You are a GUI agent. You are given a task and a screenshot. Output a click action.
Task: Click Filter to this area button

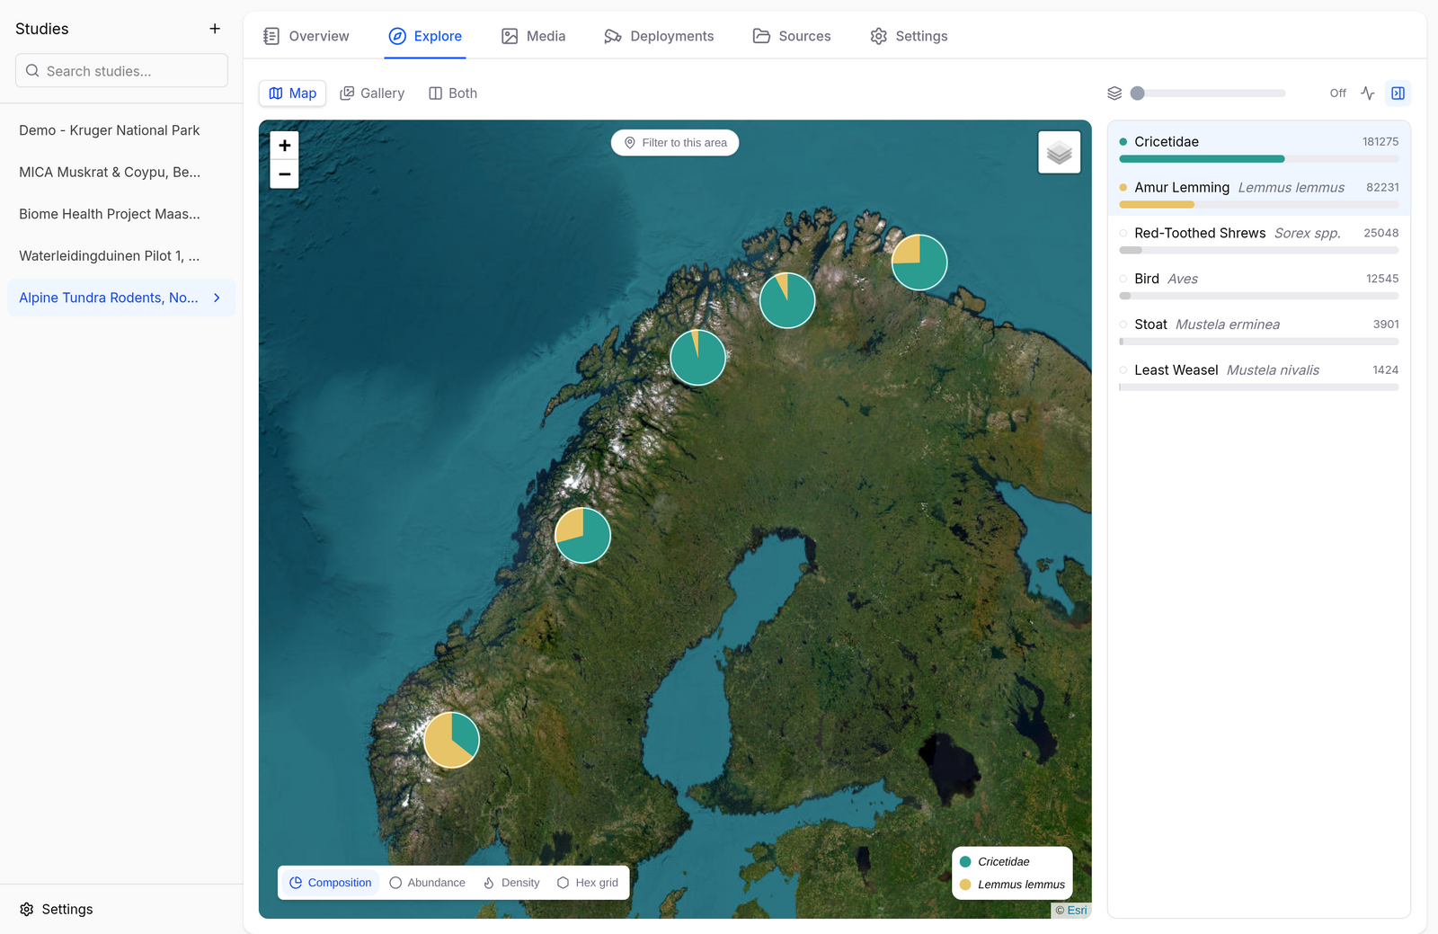point(675,143)
